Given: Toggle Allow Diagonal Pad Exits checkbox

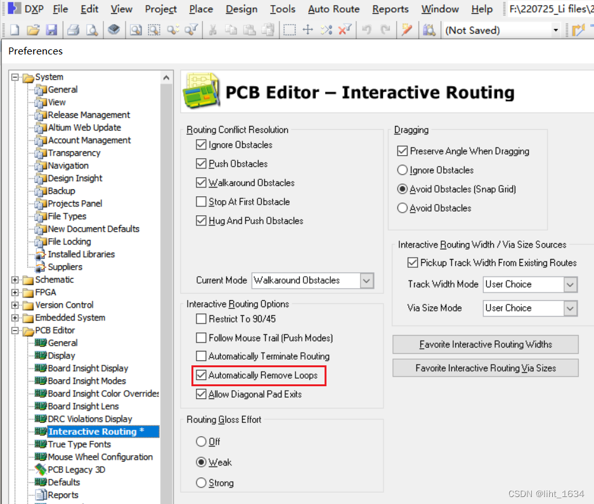Looking at the screenshot, I should [x=201, y=394].
